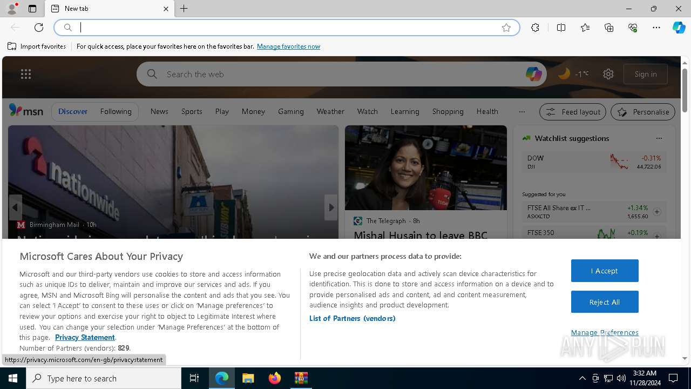The height and width of the screenshot is (389, 691).
Task: Open the Windows Start menu
Action: 13,378
